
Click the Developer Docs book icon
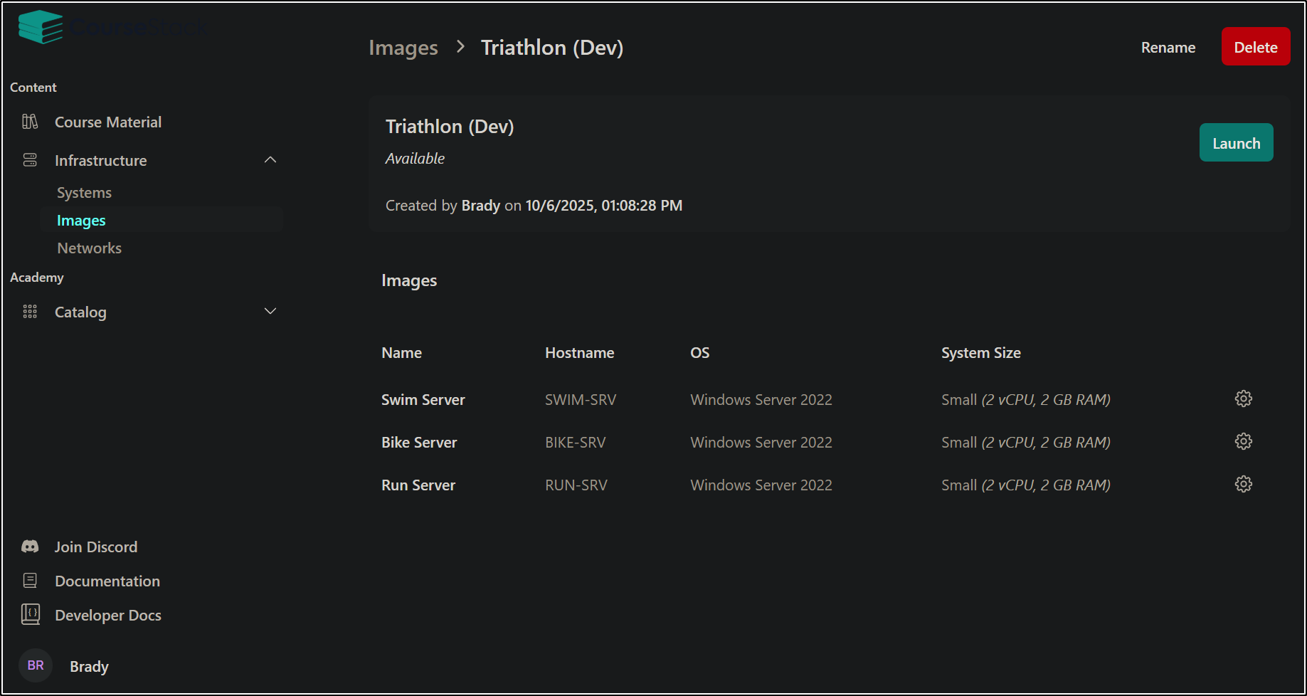click(30, 614)
